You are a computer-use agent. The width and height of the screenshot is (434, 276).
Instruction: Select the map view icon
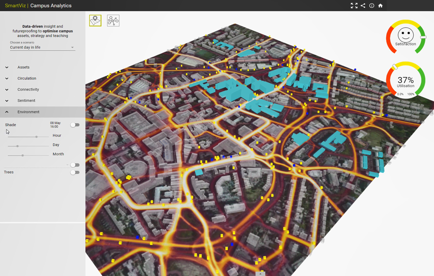point(95,20)
